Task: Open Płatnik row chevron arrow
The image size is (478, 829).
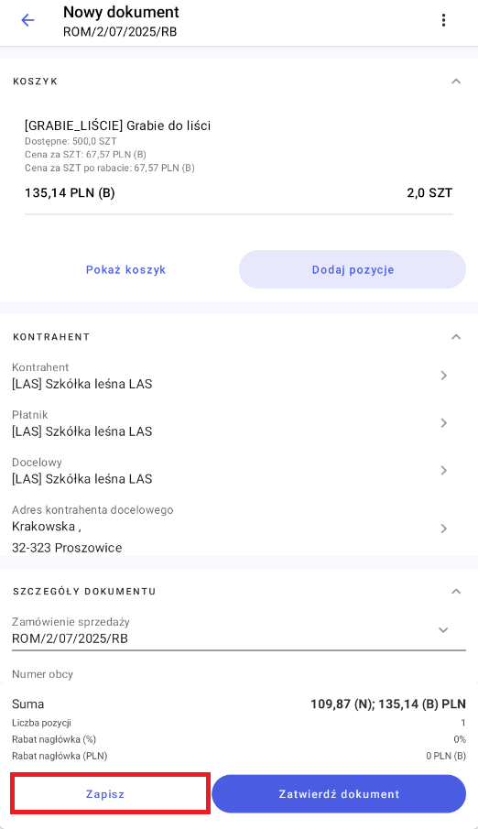Action: pyautogui.click(x=443, y=423)
